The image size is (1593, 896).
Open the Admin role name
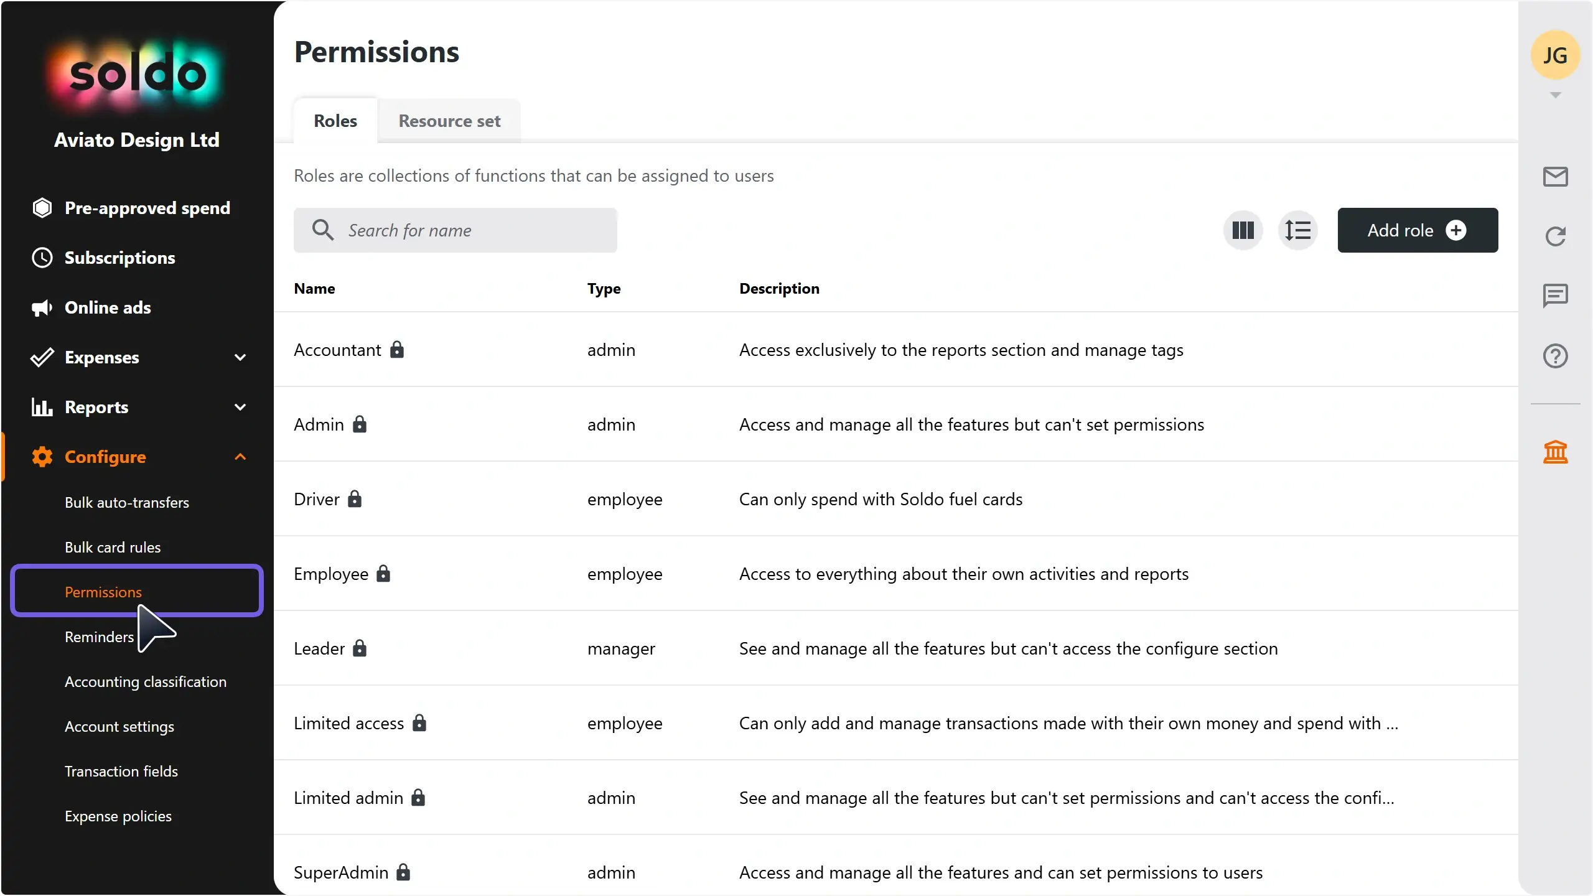[319, 424]
